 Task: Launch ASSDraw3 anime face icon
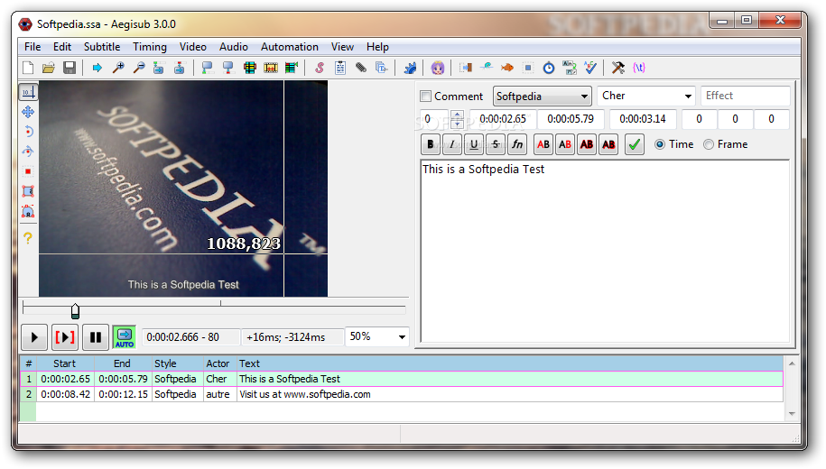pos(438,68)
